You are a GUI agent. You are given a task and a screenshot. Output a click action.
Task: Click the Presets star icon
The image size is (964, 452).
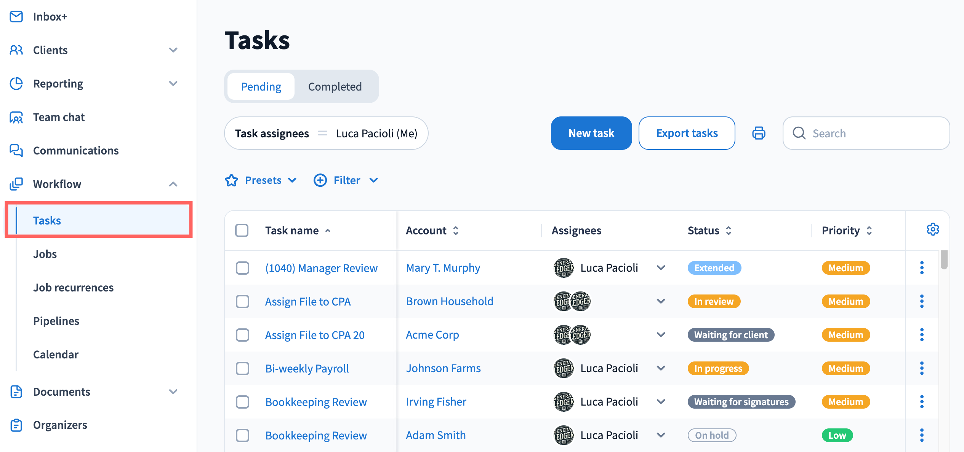click(231, 180)
